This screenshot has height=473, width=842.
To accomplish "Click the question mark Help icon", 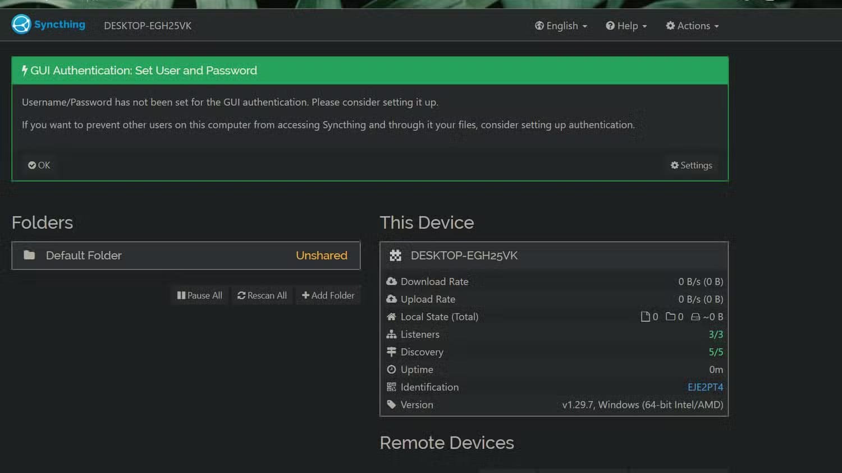I will 610,26.
